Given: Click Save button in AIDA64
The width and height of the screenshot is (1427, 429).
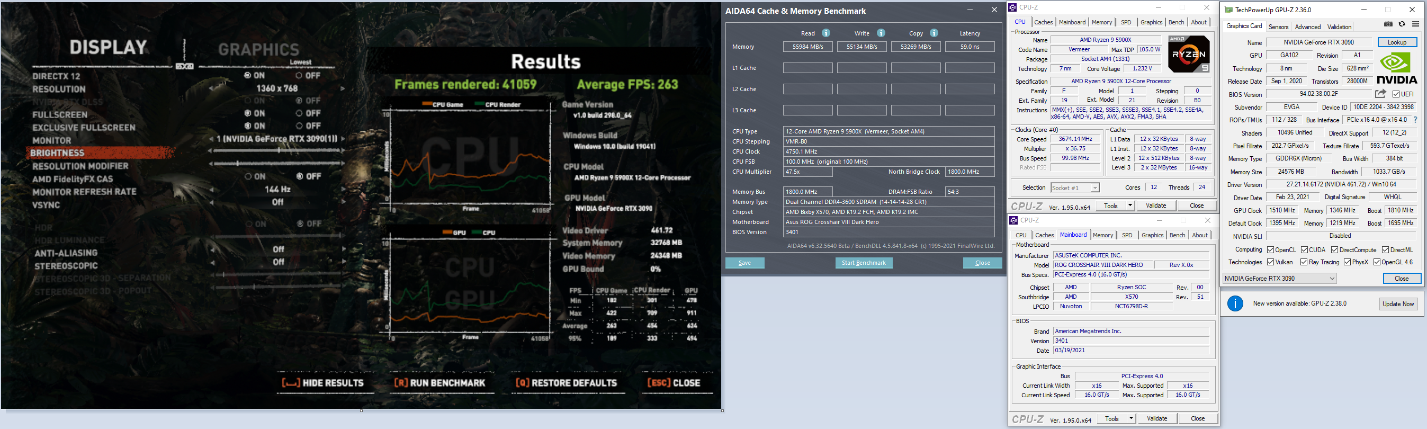Looking at the screenshot, I should 744,263.
